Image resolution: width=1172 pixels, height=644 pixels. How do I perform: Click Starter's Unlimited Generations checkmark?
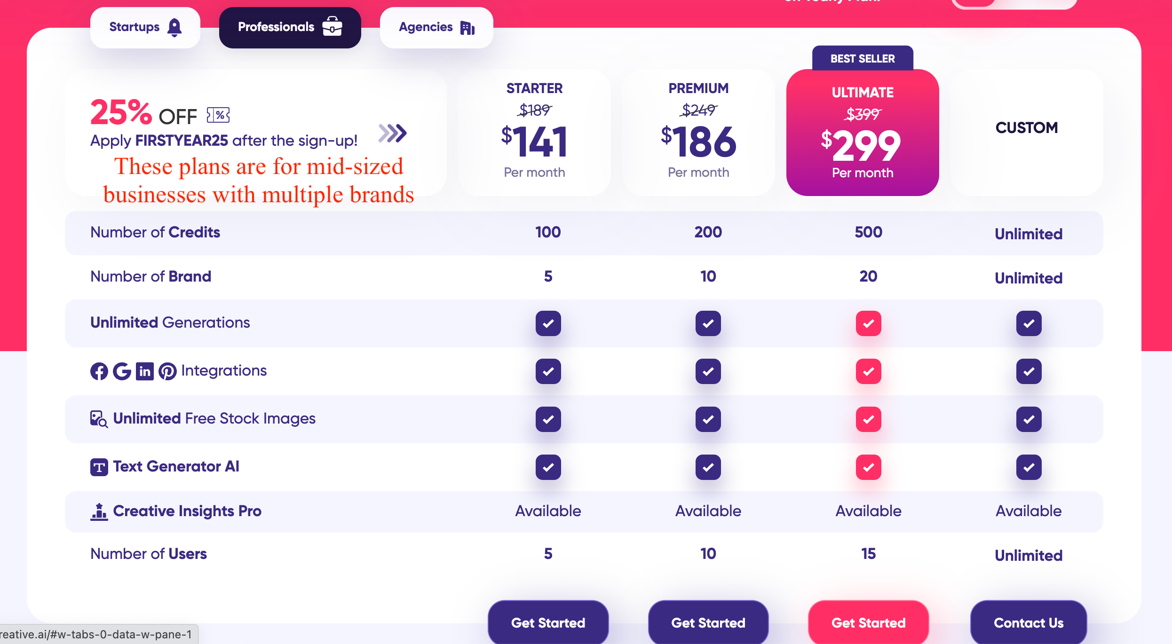(x=548, y=323)
